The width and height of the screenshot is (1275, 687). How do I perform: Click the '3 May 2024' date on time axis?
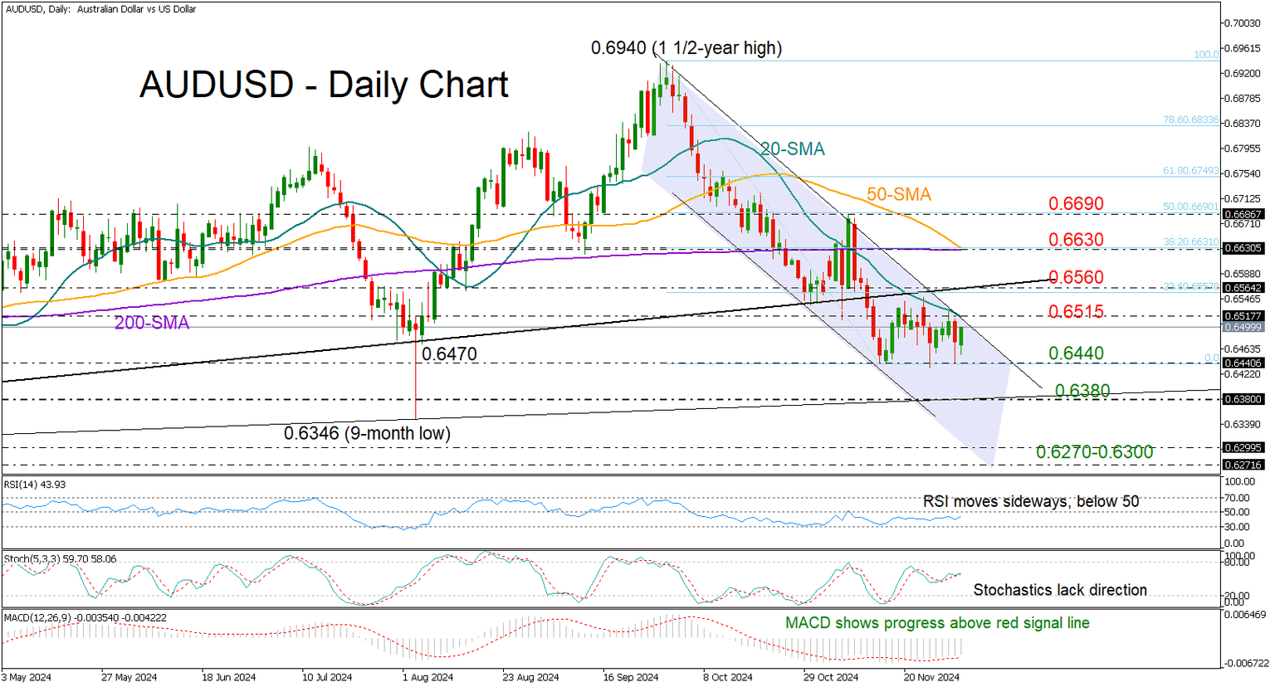tap(27, 677)
